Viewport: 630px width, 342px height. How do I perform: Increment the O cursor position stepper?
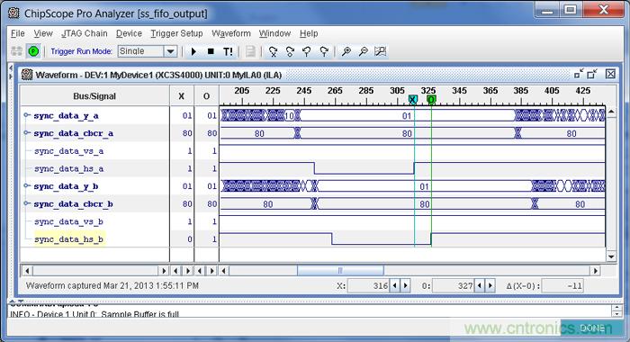pyautogui.click(x=490, y=285)
